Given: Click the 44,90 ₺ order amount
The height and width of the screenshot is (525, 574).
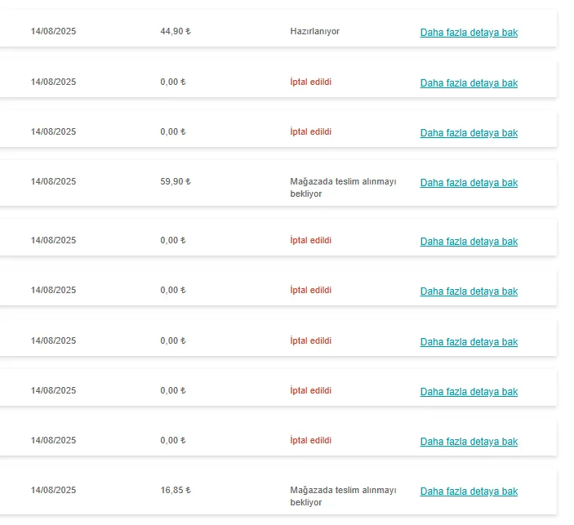Looking at the screenshot, I should [x=175, y=31].
